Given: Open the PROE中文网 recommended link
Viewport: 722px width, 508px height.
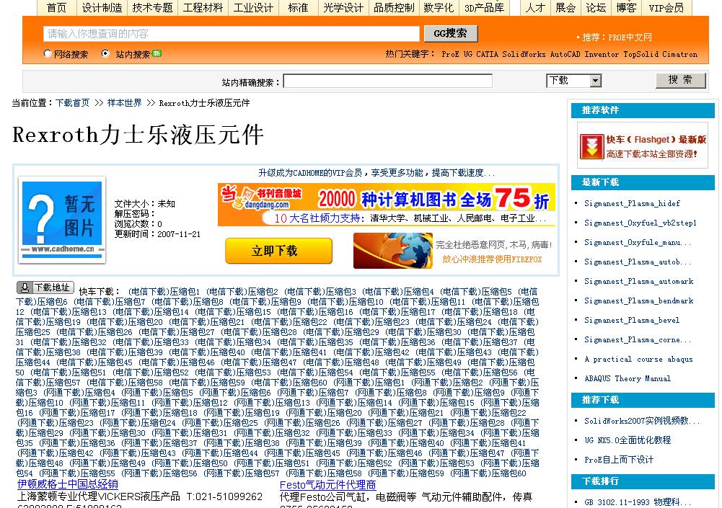Looking at the screenshot, I should coord(630,37).
